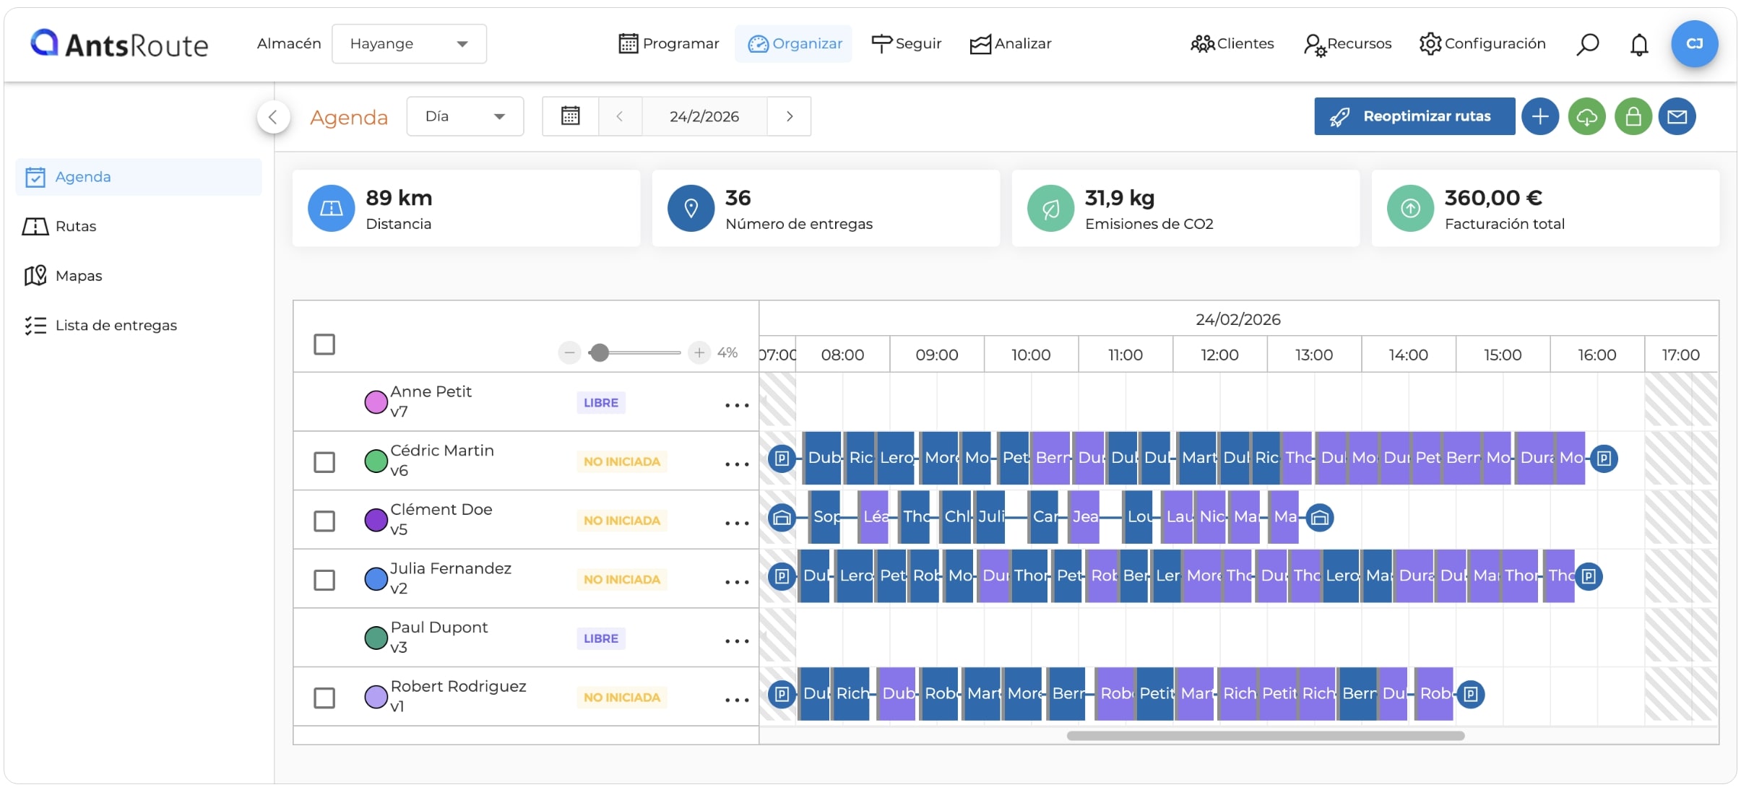
Task: Click the green lock routes icon
Action: (1633, 116)
